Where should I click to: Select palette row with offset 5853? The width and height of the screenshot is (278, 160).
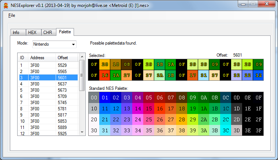[x=48, y=121]
